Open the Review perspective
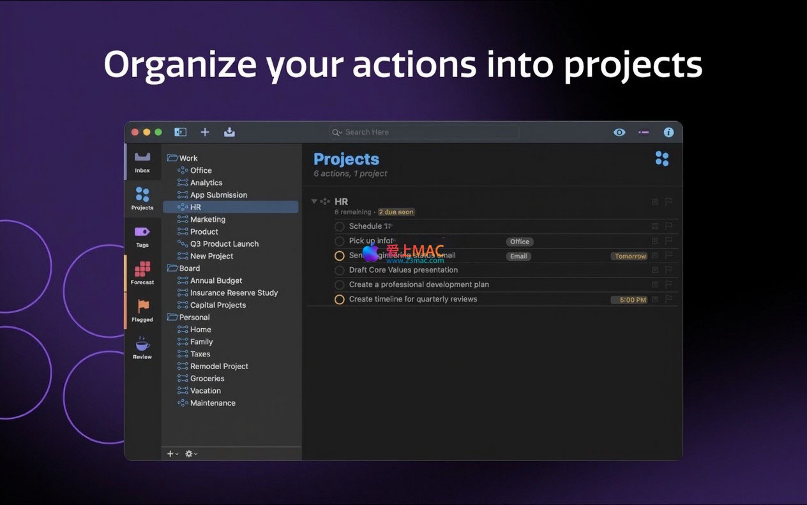 pyautogui.click(x=142, y=348)
